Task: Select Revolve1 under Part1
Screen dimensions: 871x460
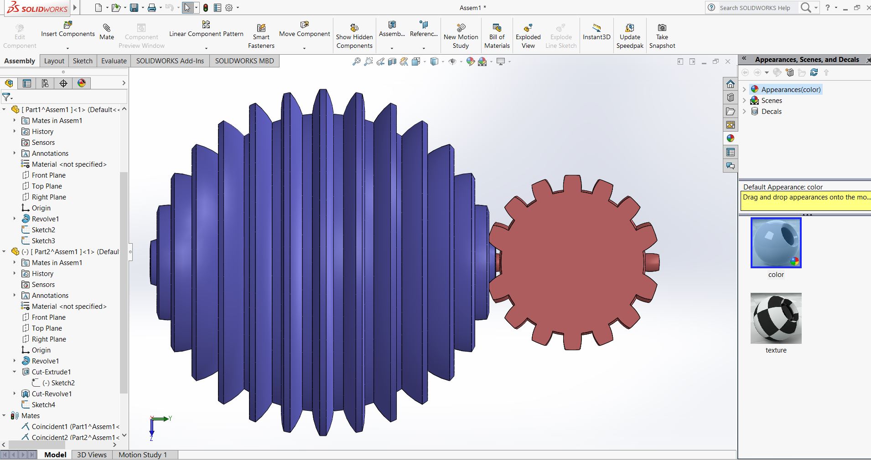Action: 45,219
